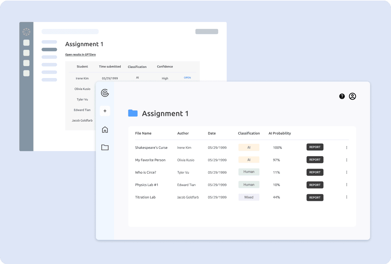Open the Home dashboard icon
The width and height of the screenshot is (391, 264).
[105, 129]
